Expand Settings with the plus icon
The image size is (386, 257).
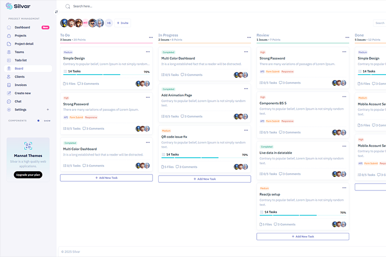point(47,109)
